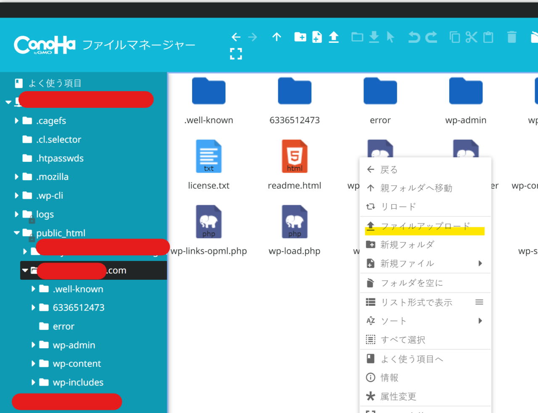The height and width of the screenshot is (413, 538).
Task: Collapse the selected .com domain folder node
Action: click(25, 270)
